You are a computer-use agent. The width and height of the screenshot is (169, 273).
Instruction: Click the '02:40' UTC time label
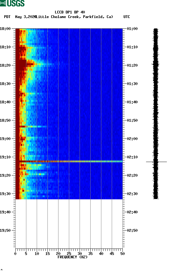click(132, 212)
